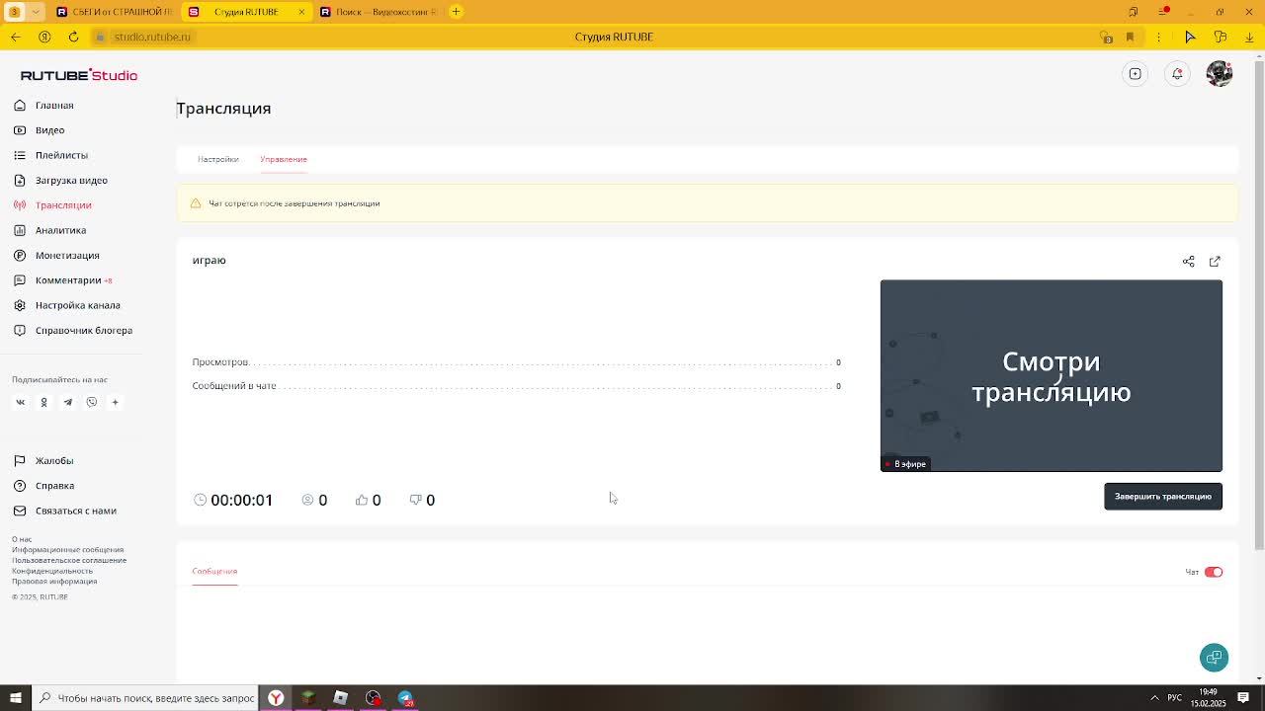Click the warning icon in chat notice
This screenshot has width=1265, height=711.
pos(196,203)
